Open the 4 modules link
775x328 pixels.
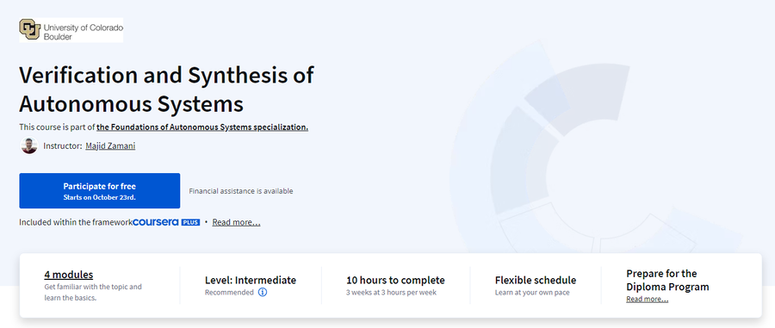69,275
